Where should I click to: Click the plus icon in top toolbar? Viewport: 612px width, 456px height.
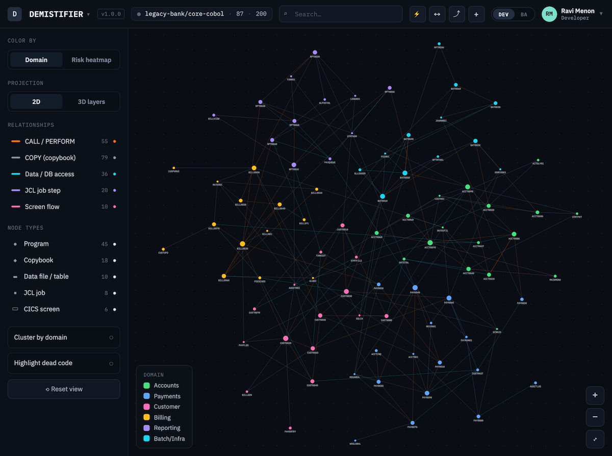click(x=476, y=14)
